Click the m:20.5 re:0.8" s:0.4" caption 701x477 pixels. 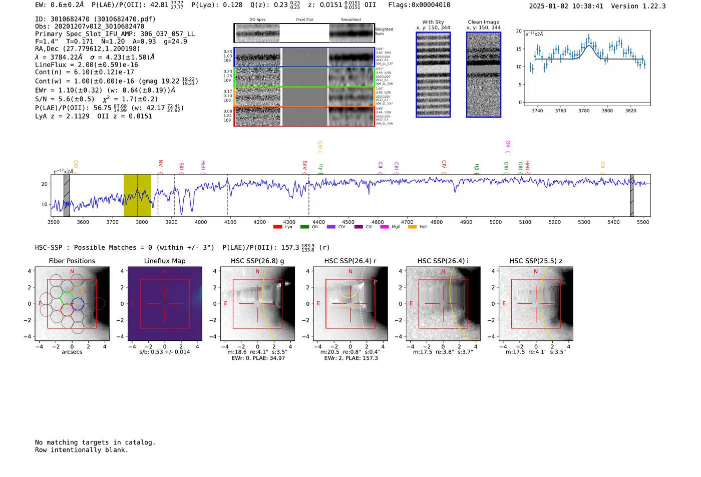[x=350, y=352]
